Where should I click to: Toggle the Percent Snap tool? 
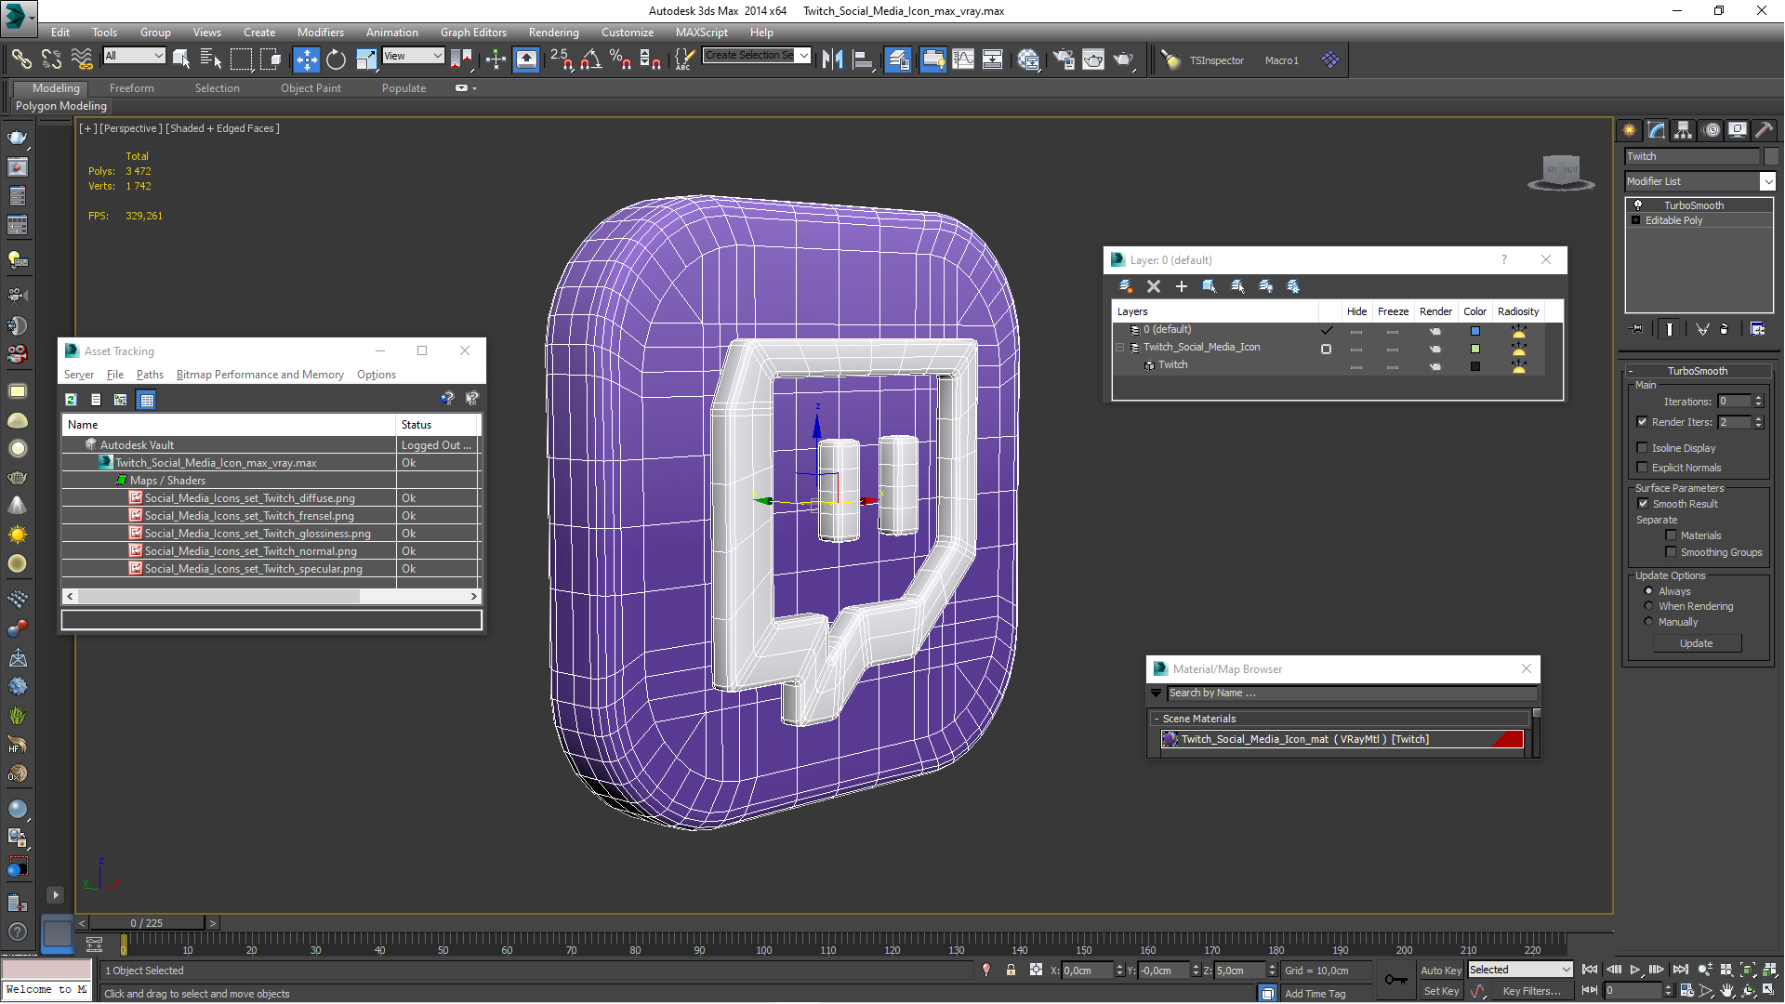tap(620, 59)
